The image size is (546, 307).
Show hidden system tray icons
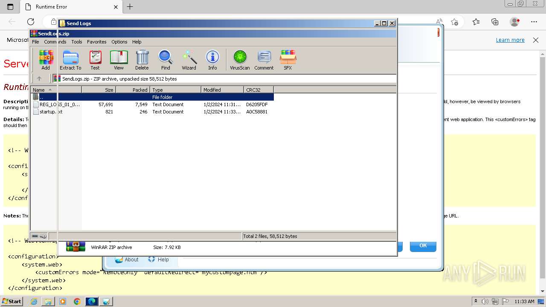pos(476,301)
